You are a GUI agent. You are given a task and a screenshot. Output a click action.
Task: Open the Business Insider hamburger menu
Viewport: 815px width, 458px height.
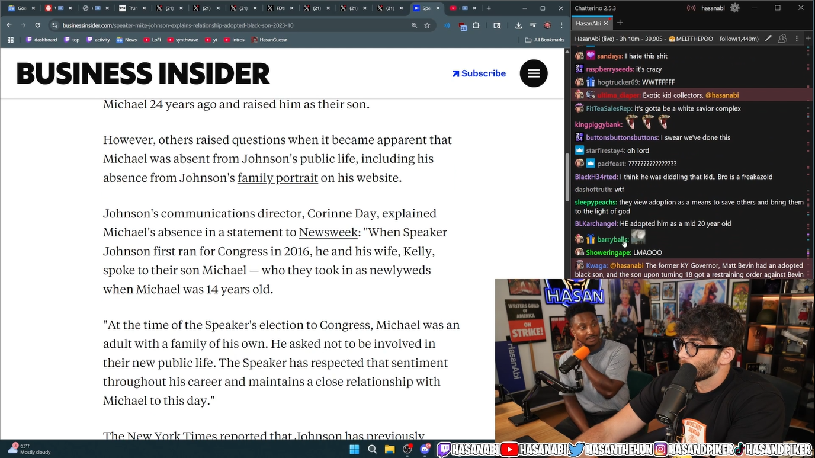(534, 73)
